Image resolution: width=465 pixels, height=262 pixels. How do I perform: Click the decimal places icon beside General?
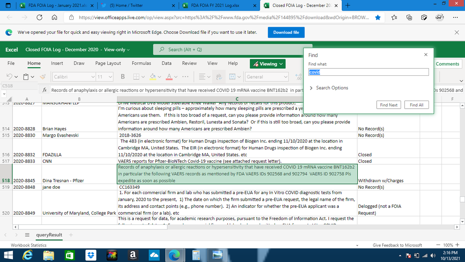click(x=298, y=77)
